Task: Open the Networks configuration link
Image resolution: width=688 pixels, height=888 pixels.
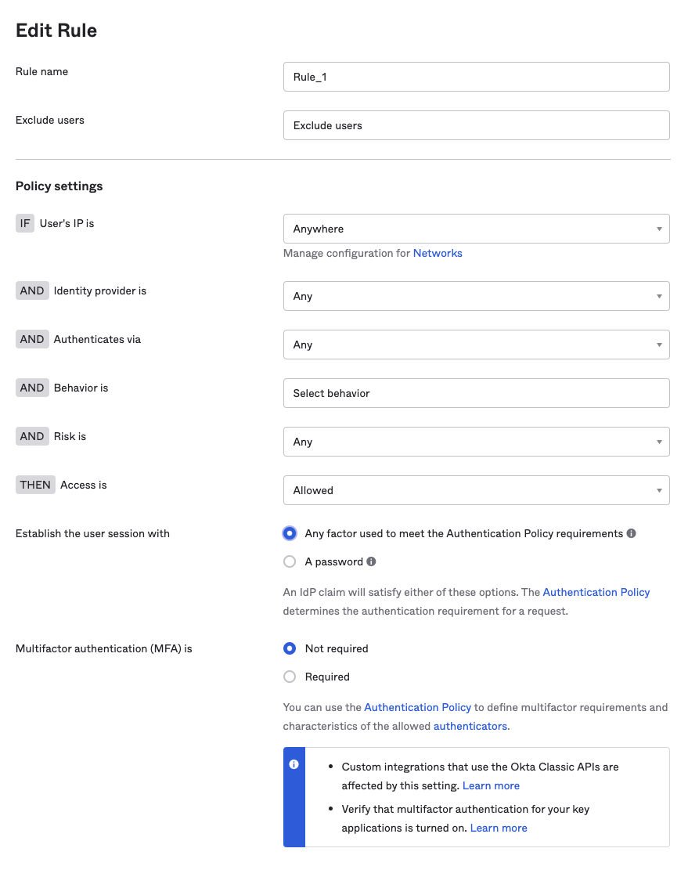Action: pos(438,253)
